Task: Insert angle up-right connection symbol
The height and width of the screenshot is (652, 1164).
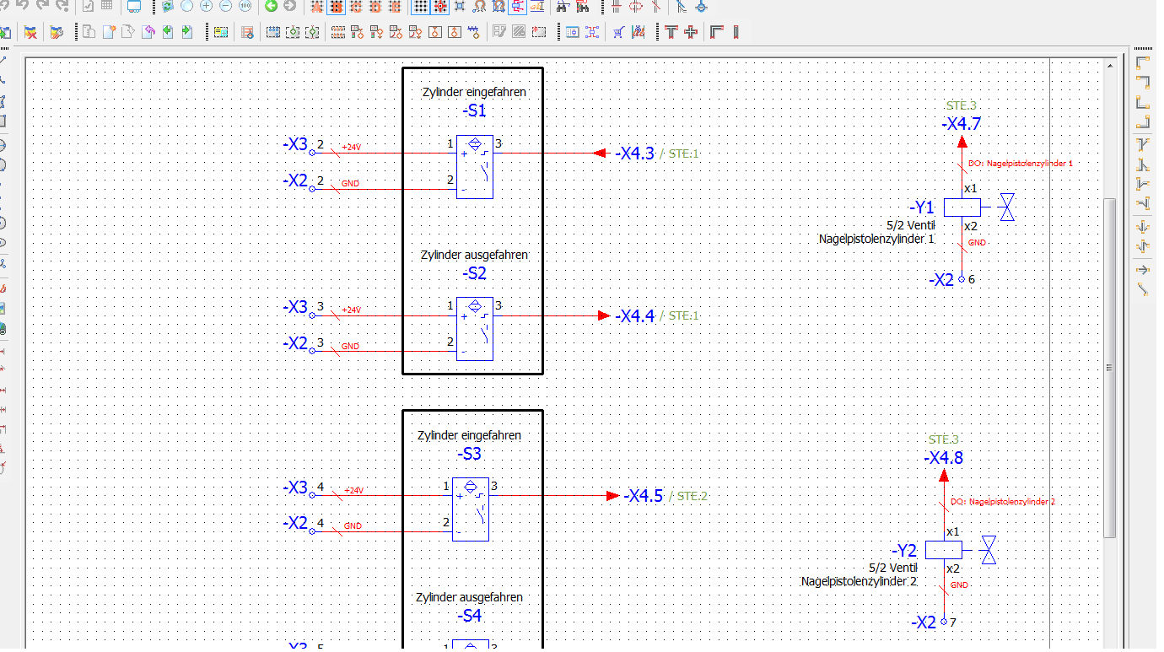Action: point(1143,102)
